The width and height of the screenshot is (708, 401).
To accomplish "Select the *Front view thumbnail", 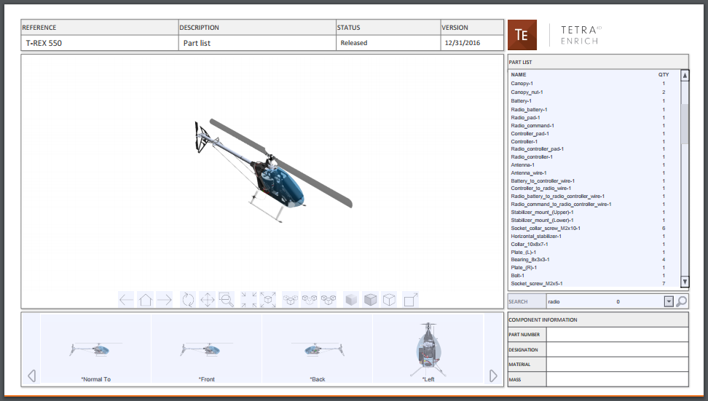I will (207, 349).
